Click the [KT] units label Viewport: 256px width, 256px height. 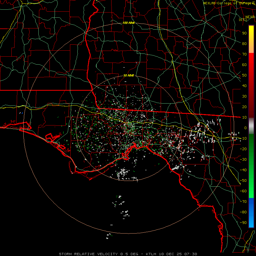tap(243, 20)
